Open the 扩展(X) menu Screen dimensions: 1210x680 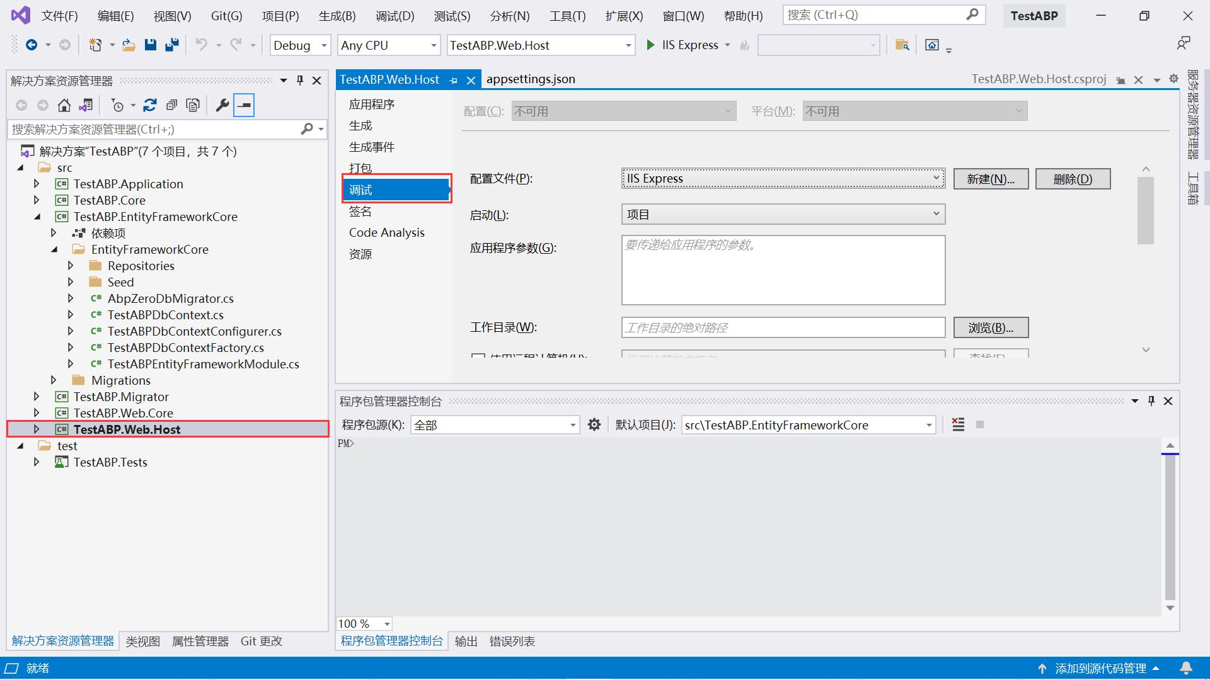[624, 16]
